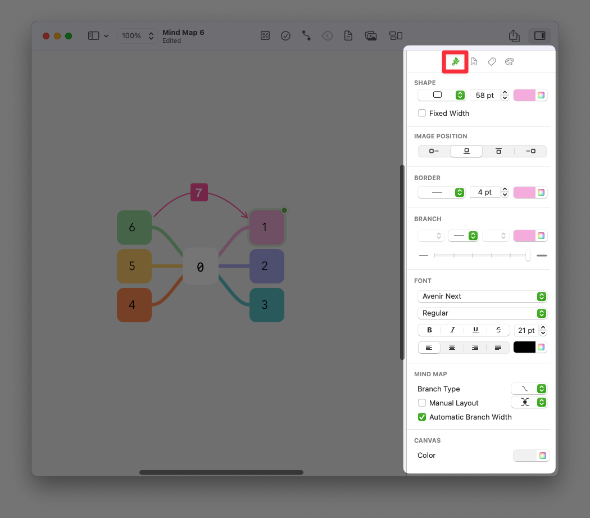This screenshot has height=518, width=590.
Task: Center-align the node text
Action: (x=452, y=348)
